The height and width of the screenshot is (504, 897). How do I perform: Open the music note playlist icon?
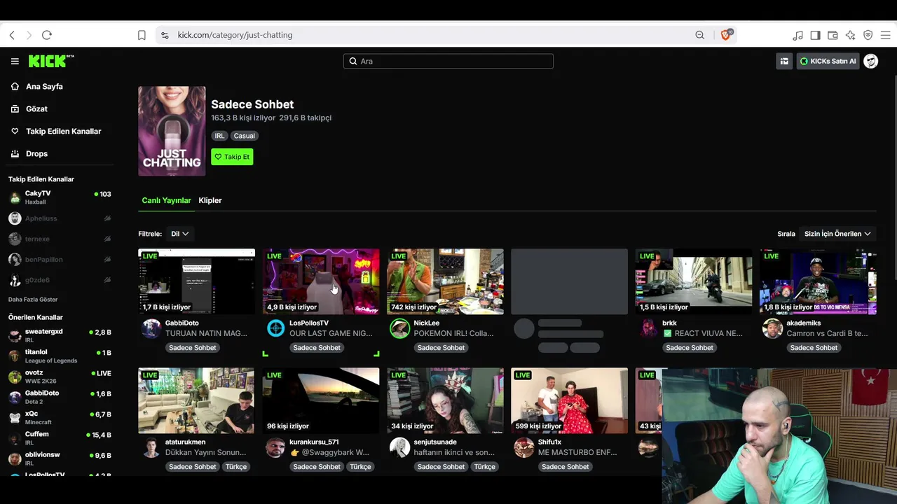coord(797,35)
